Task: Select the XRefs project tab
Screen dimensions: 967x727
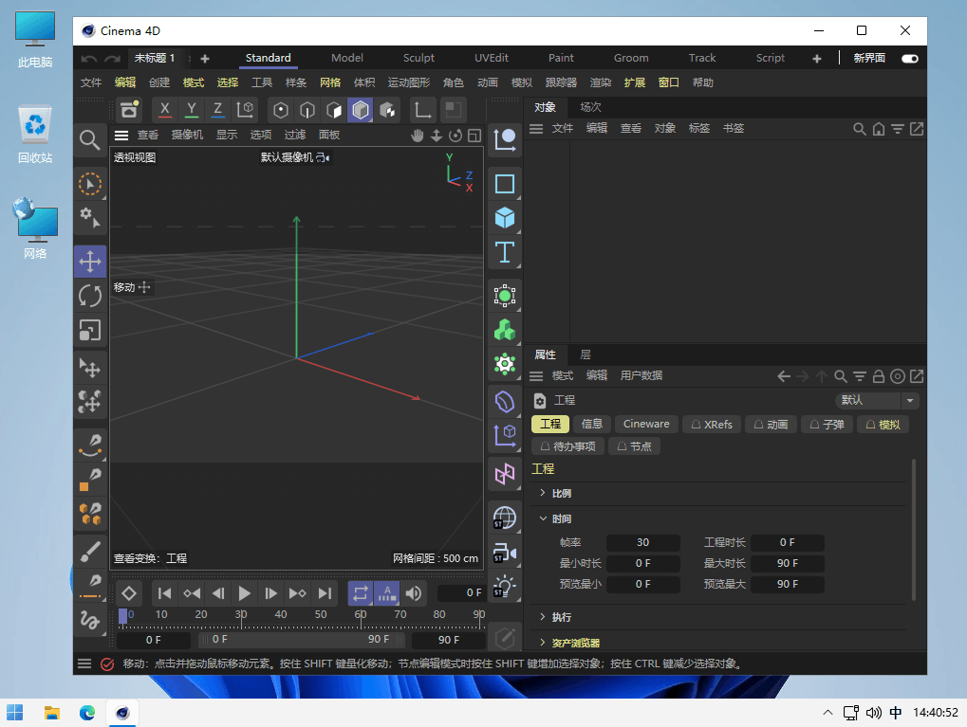Action: pos(712,425)
